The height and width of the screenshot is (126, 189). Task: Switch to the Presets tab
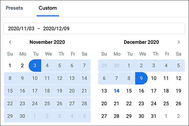(14, 8)
